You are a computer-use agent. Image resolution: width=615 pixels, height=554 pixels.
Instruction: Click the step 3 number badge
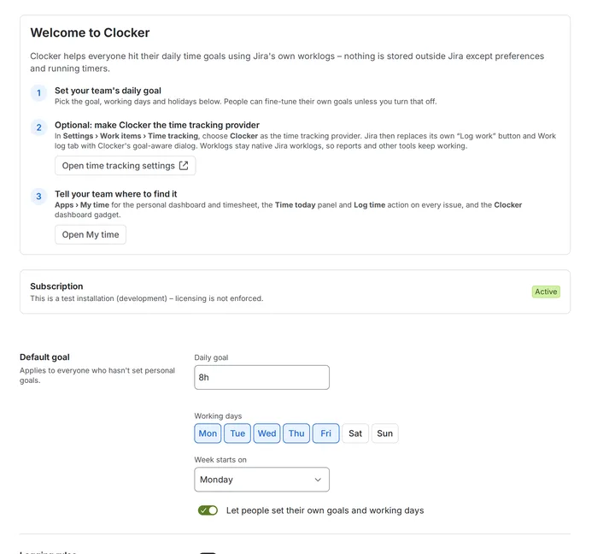click(x=38, y=197)
